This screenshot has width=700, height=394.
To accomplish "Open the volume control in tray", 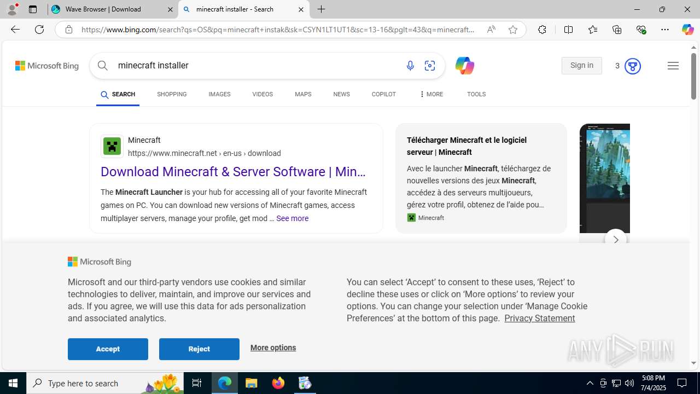I will click(629, 383).
